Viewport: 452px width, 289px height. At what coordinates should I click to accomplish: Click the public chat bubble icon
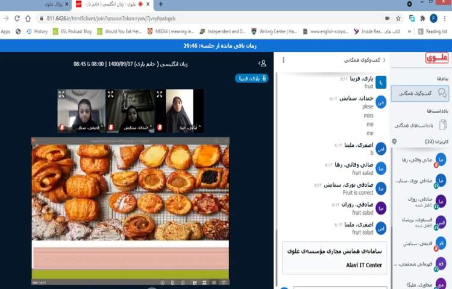pos(442,93)
